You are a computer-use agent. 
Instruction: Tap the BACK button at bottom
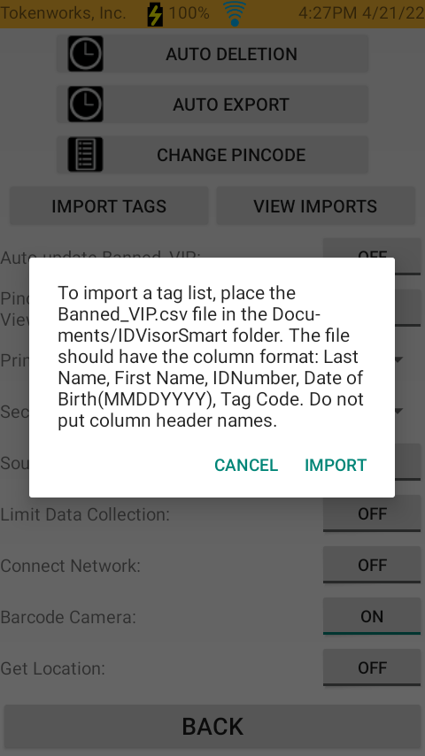click(x=212, y=726)
